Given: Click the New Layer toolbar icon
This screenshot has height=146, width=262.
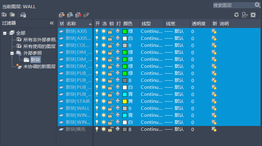Looking at the screenshot, I should pos(62,15).
